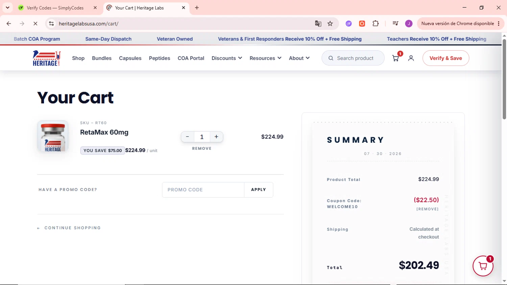Open the header cart icon

coord(395,58)
